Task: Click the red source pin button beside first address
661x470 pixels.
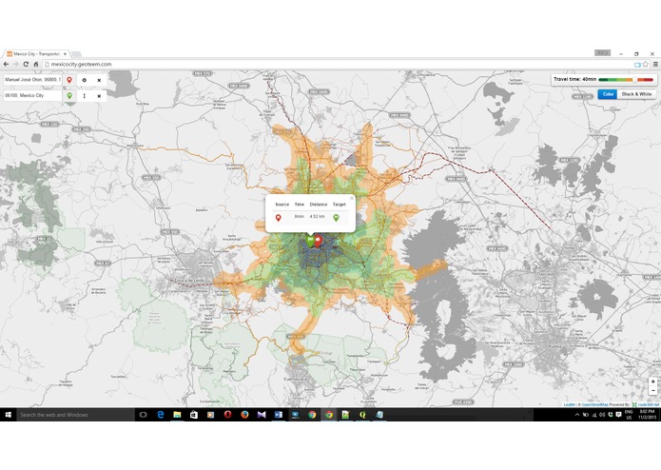Action: coord(69,80)
